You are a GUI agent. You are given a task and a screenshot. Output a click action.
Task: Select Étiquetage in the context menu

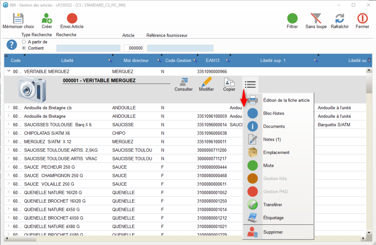(x=273, y=217)
